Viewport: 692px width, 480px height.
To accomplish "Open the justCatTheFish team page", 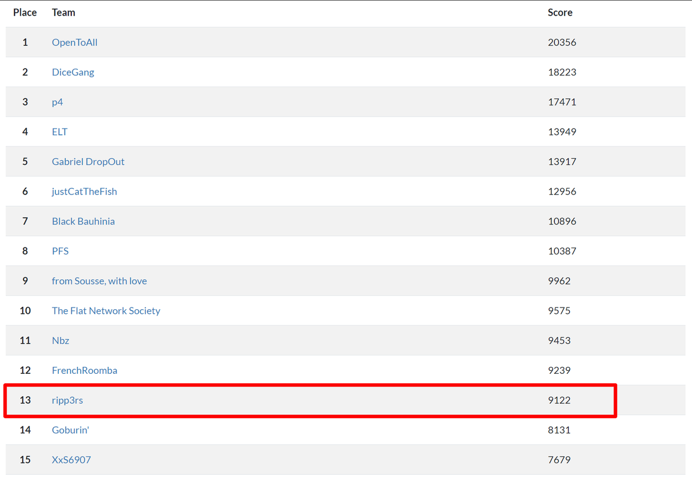I will tap(84, 192).
